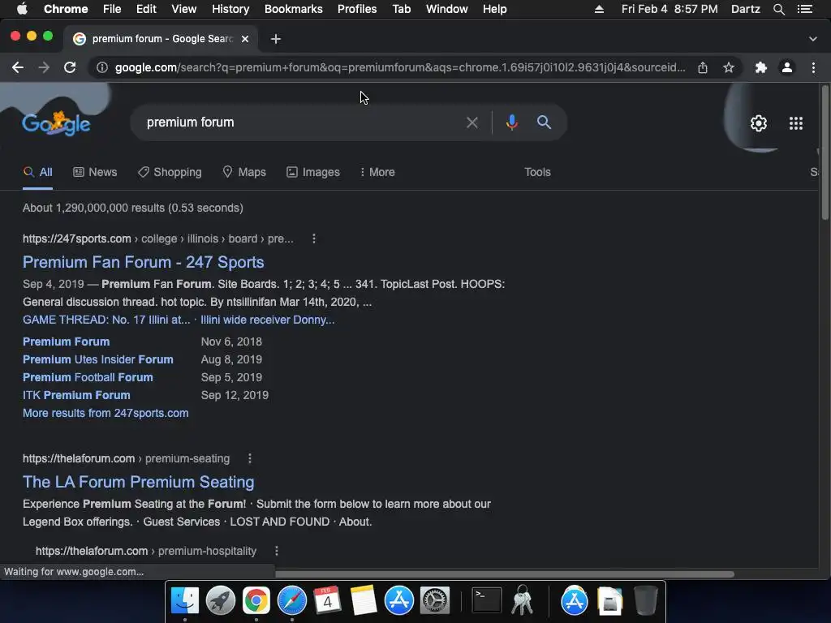Open the Dartz user menu
Screen dimensions: 831x623
745,9
